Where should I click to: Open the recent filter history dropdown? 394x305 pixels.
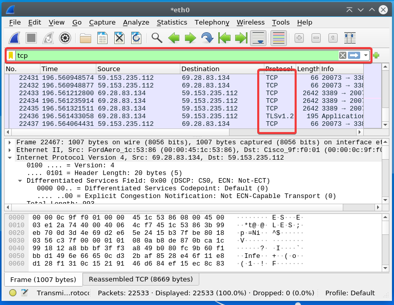pyautogui.click(x=366, y=55)
